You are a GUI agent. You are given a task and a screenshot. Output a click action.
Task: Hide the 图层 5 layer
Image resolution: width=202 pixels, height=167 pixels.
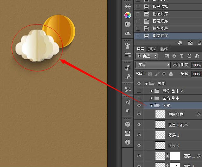[139, 135]
